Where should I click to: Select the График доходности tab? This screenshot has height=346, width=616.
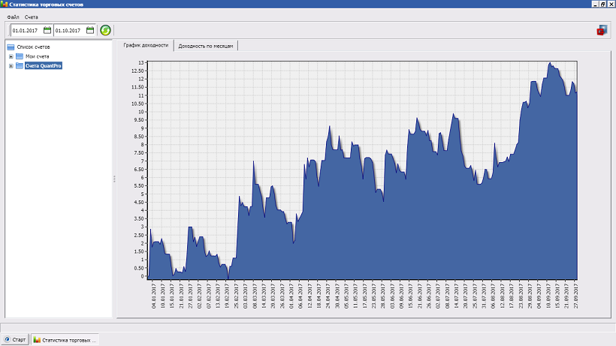[146, 46]
